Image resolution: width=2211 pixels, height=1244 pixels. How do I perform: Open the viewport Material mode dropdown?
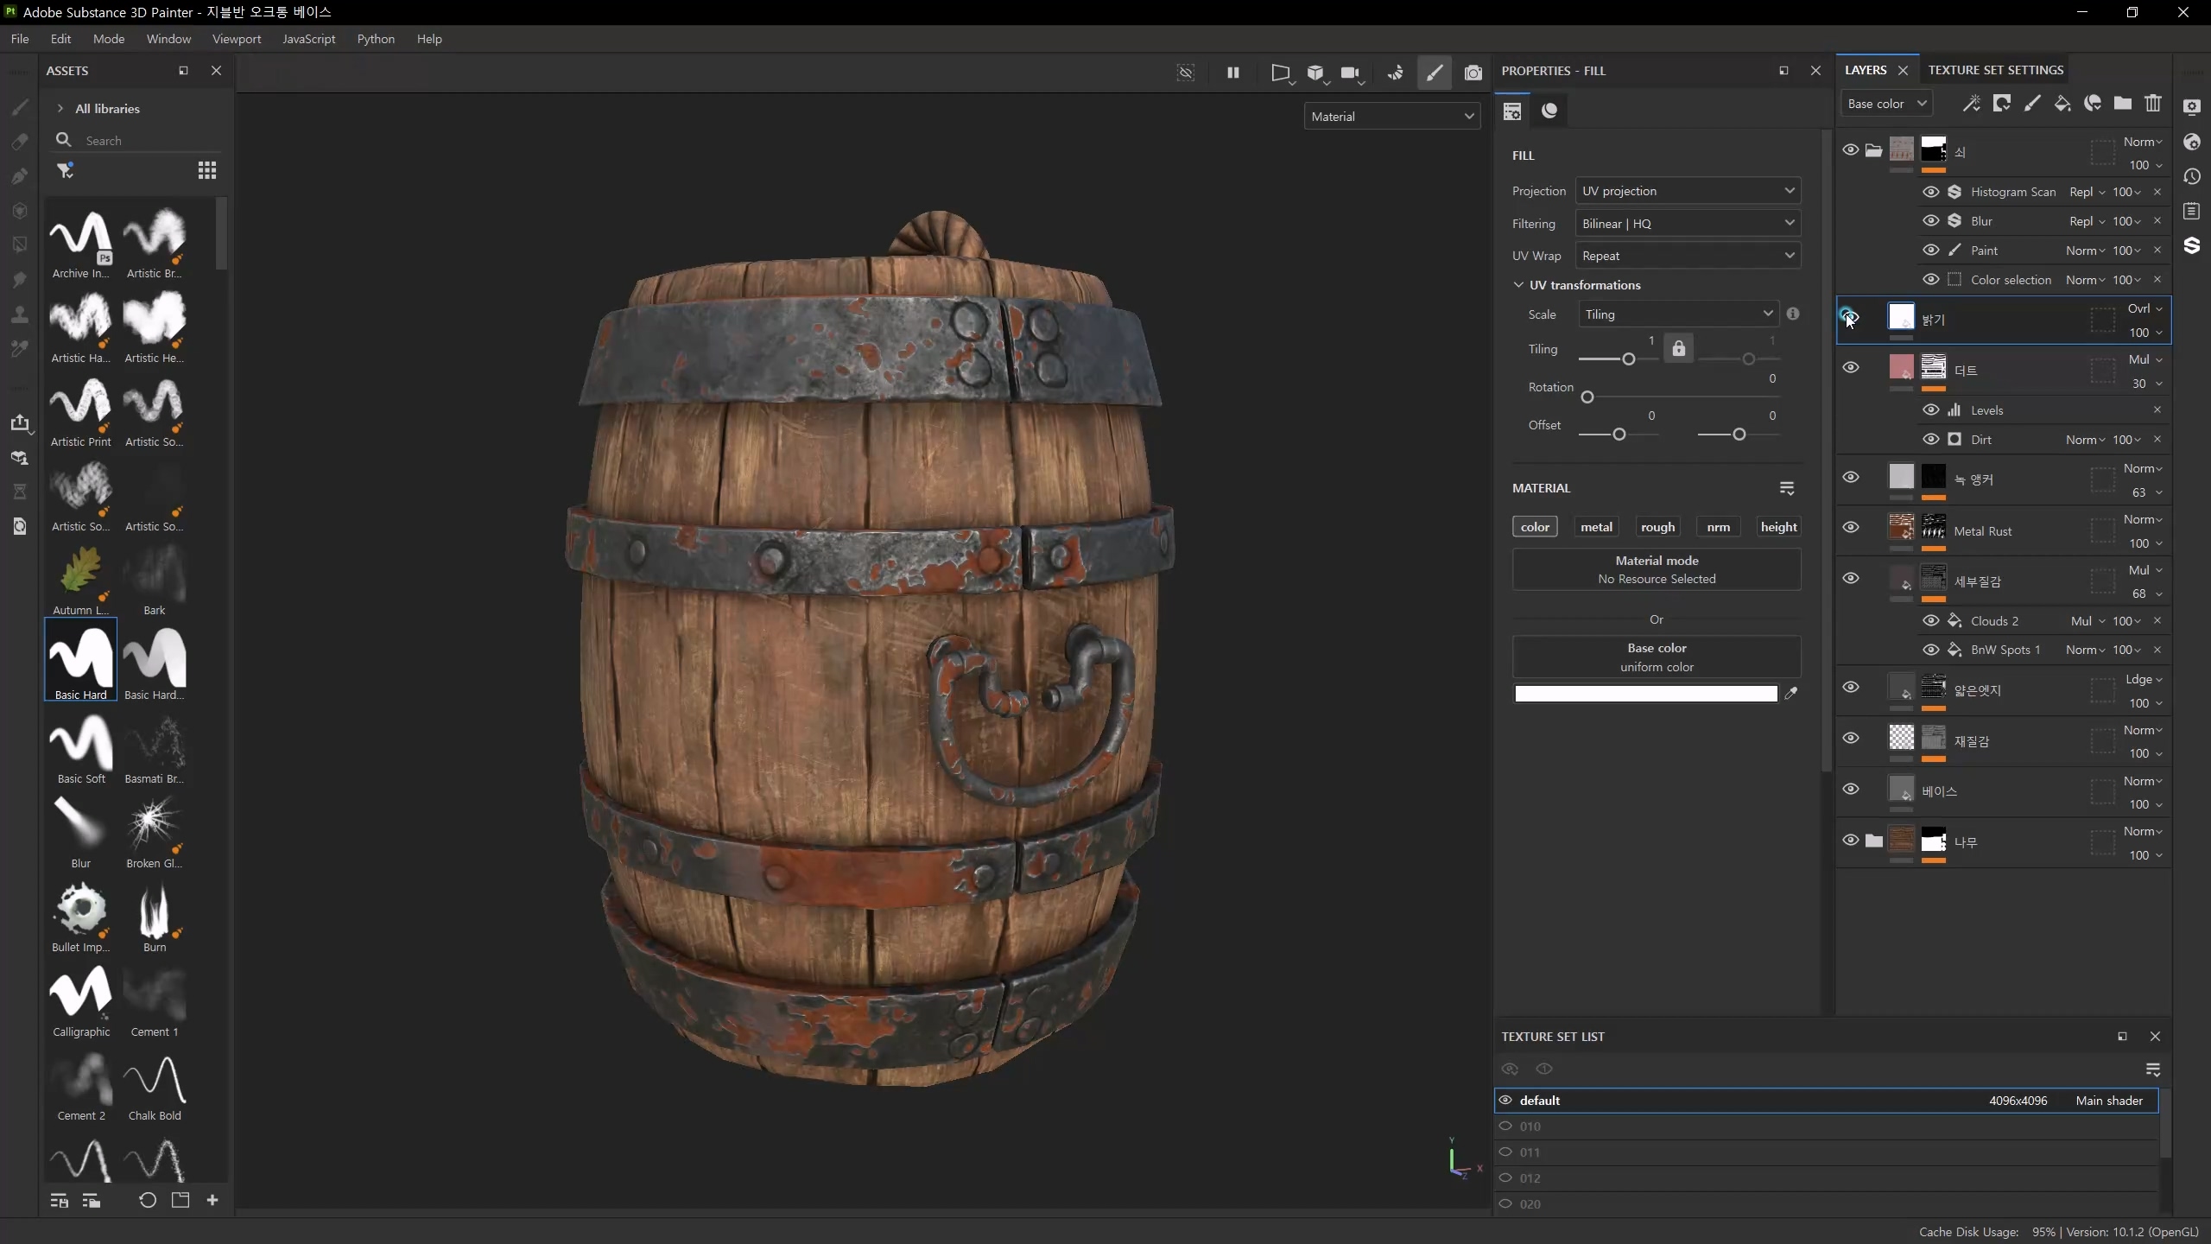[1391, 117]
